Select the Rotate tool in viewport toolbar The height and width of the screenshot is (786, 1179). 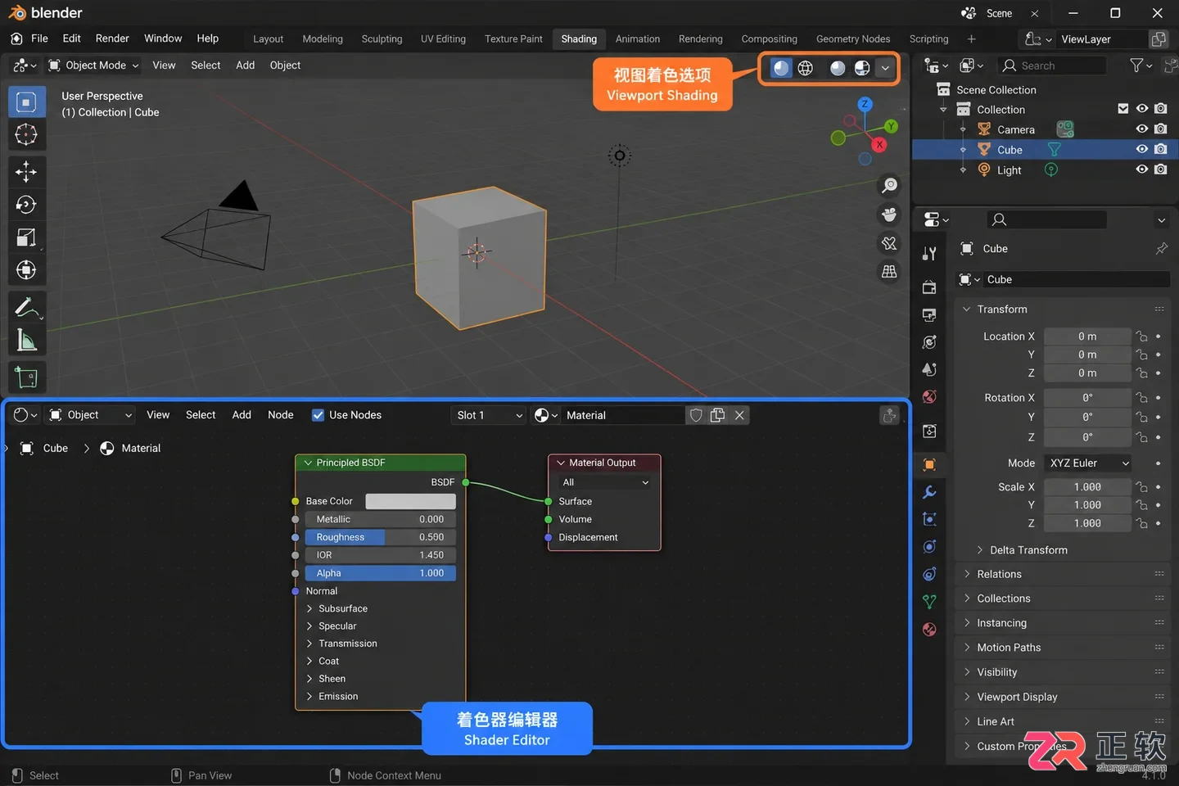[26, 205]
